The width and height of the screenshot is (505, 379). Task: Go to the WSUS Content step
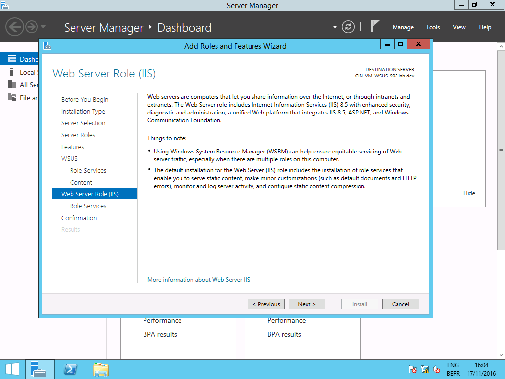81,183
